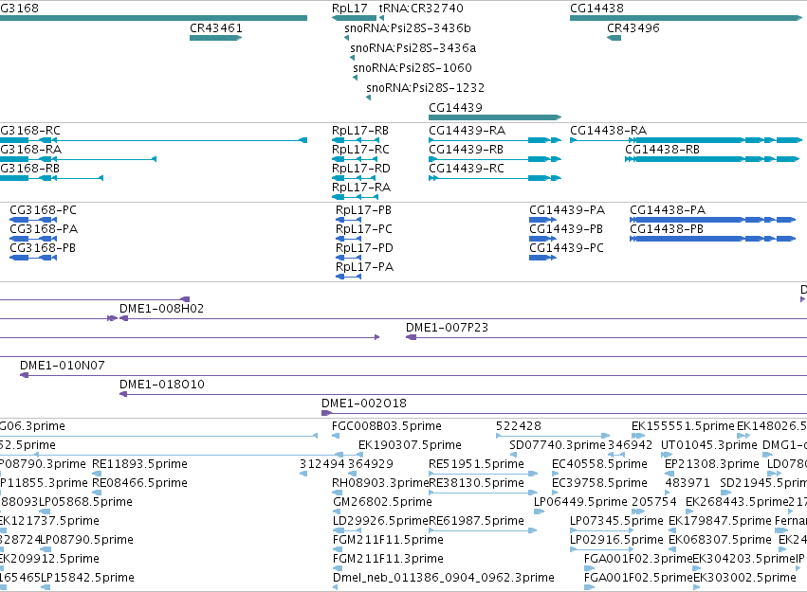Click the CR43461 gene label
Viewport: 807px width, 592px height.
click(x=215, y=28)
